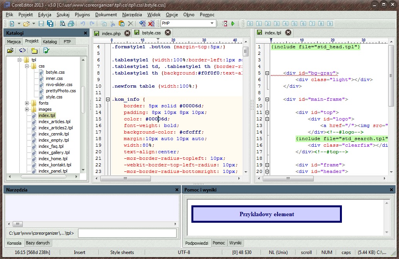Close the Pomoc i wyniki panel

tap(391, 190)
